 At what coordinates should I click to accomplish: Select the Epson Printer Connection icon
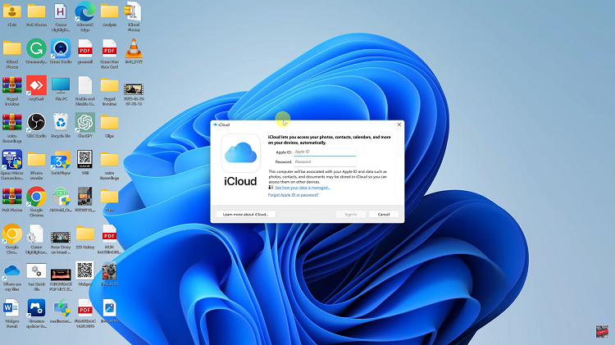point(12,165)
